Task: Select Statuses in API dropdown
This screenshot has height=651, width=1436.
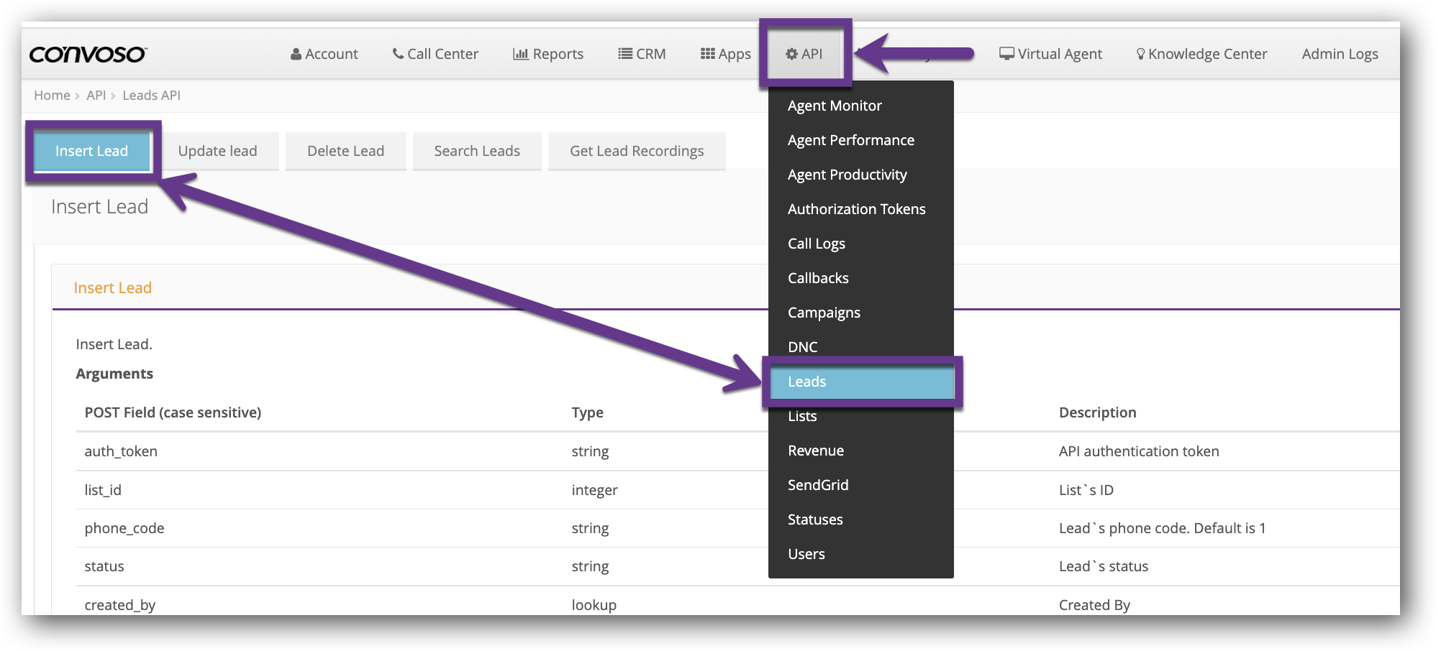Action: tap(861, 520)
